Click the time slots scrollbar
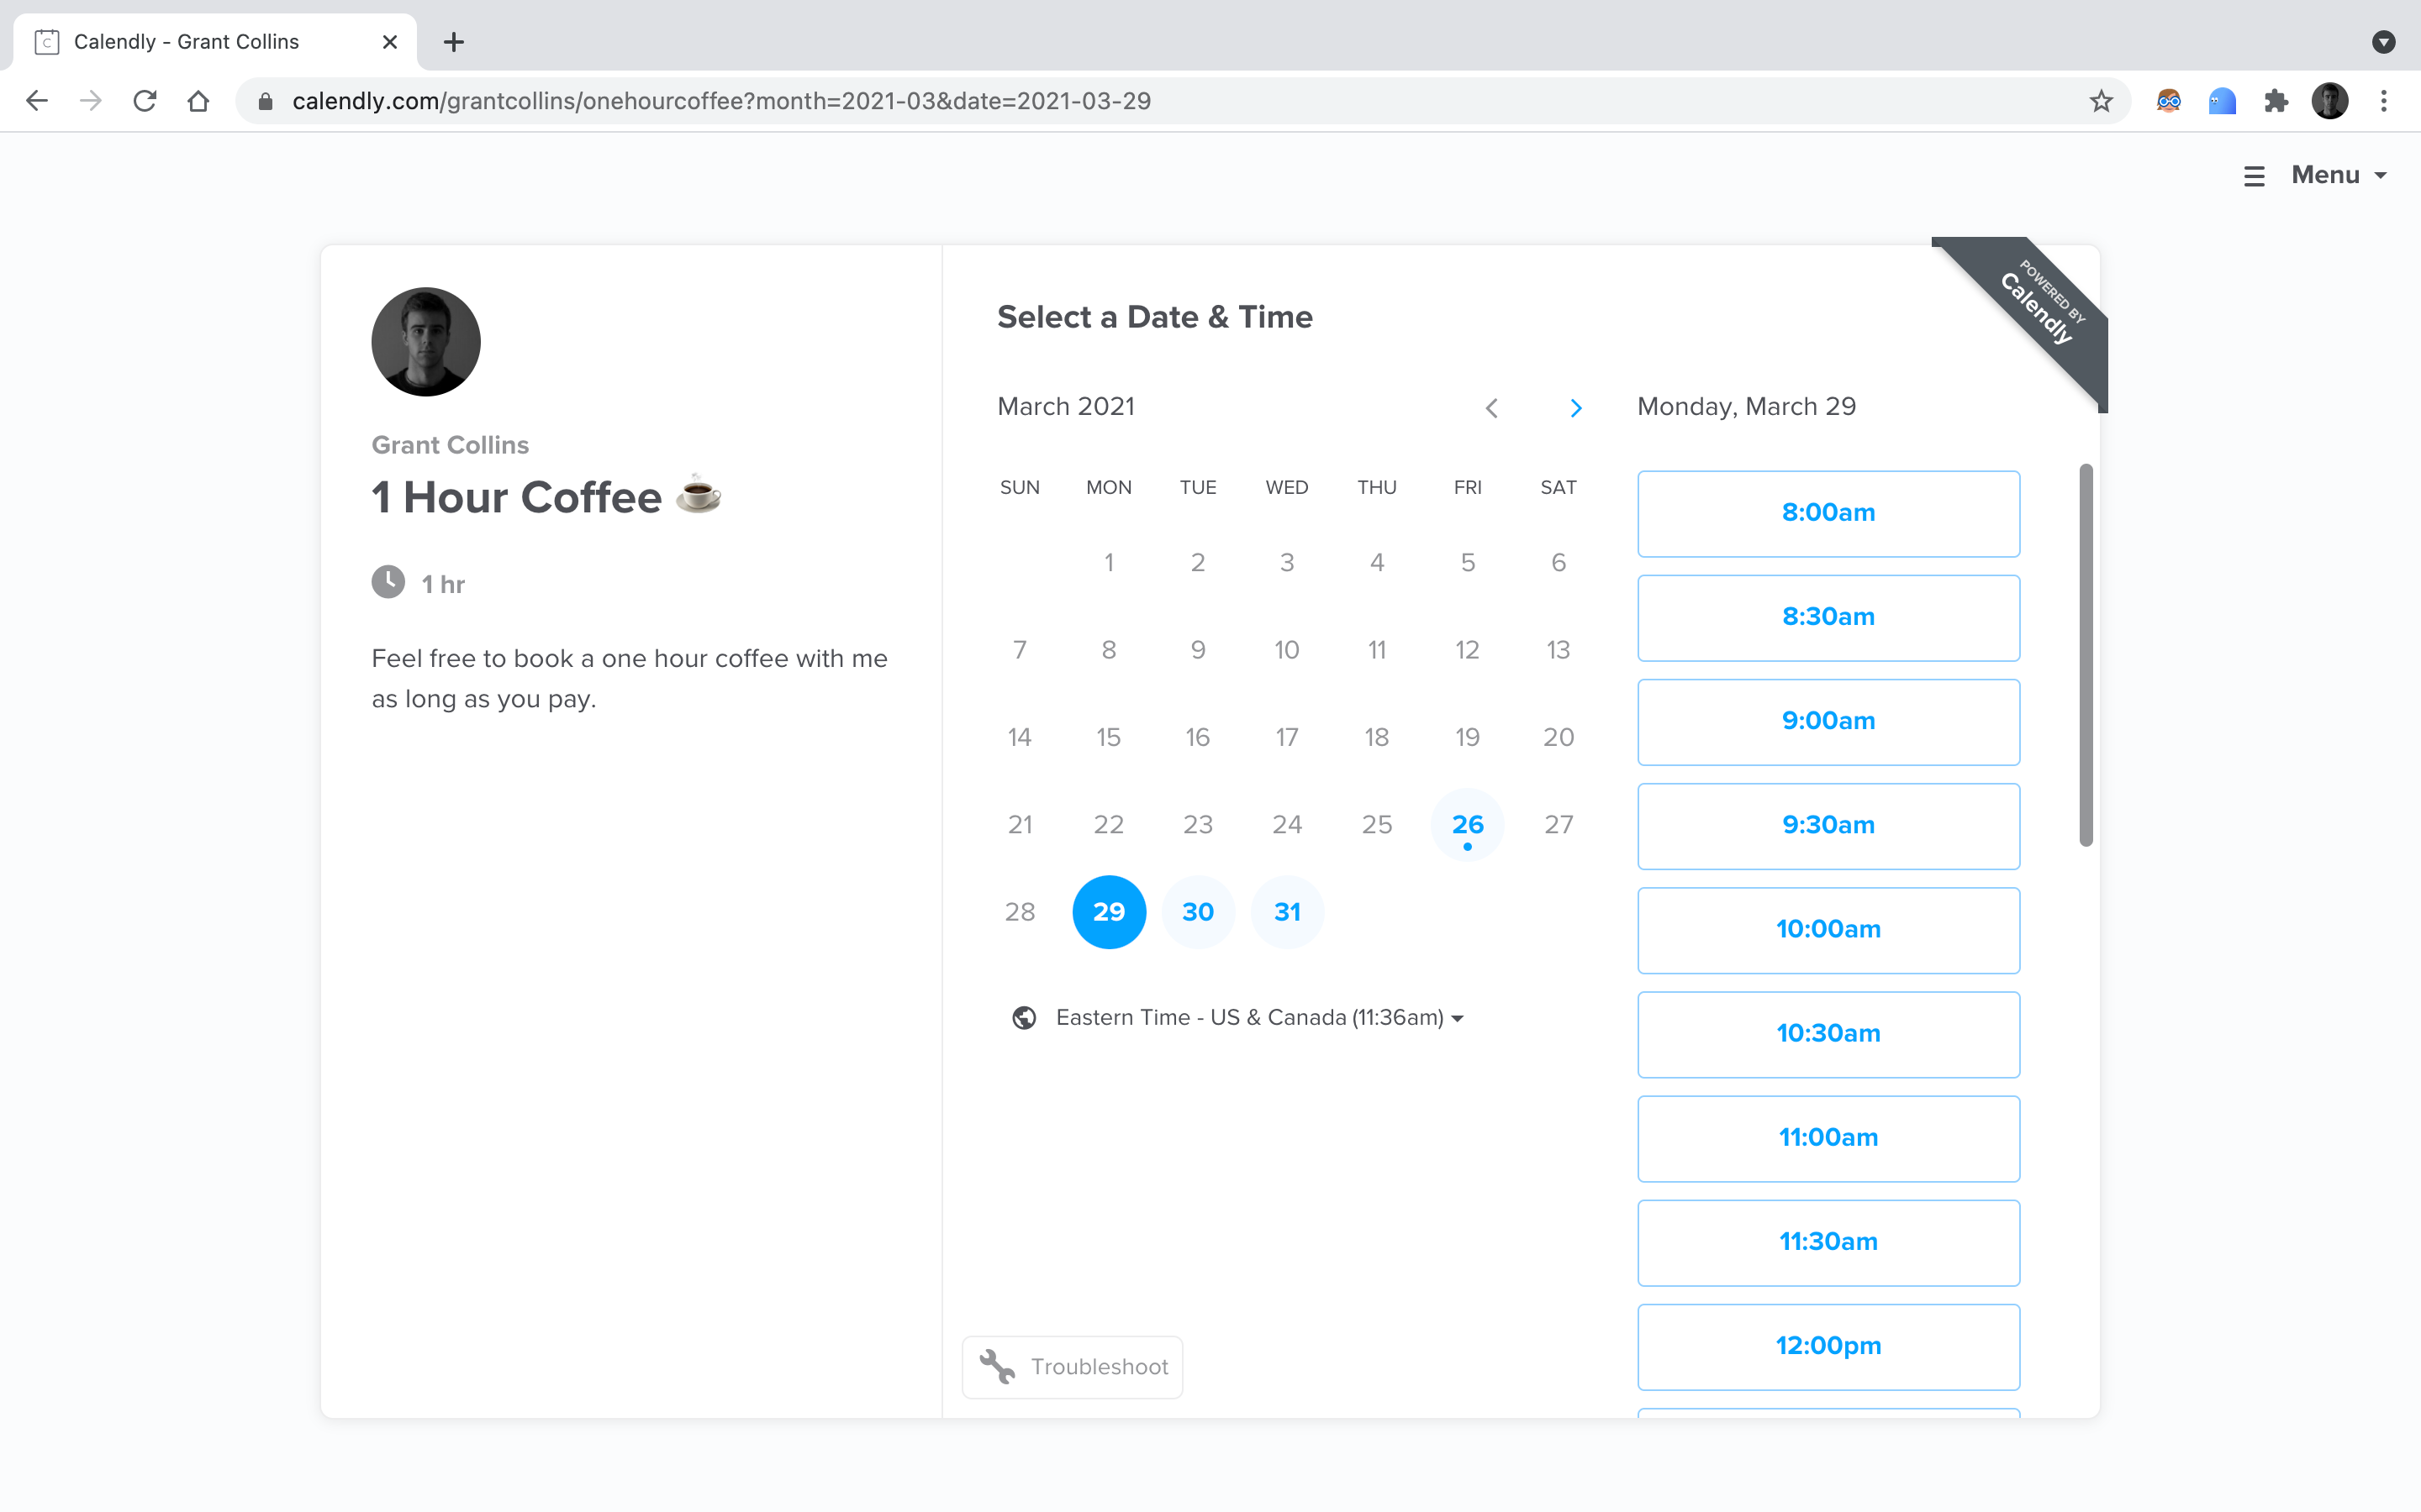2421x1512 pixels. coord(2086,655)
